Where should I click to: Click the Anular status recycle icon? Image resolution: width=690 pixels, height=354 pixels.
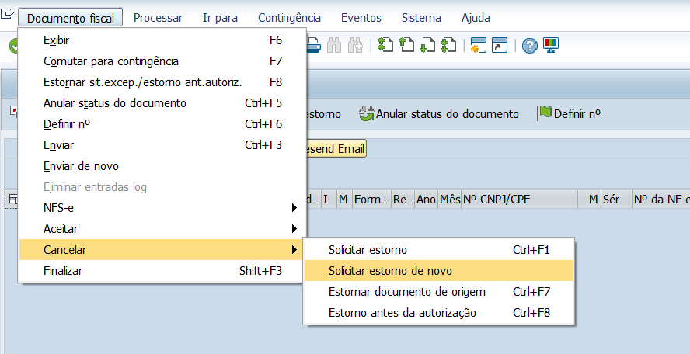[366, 113]
